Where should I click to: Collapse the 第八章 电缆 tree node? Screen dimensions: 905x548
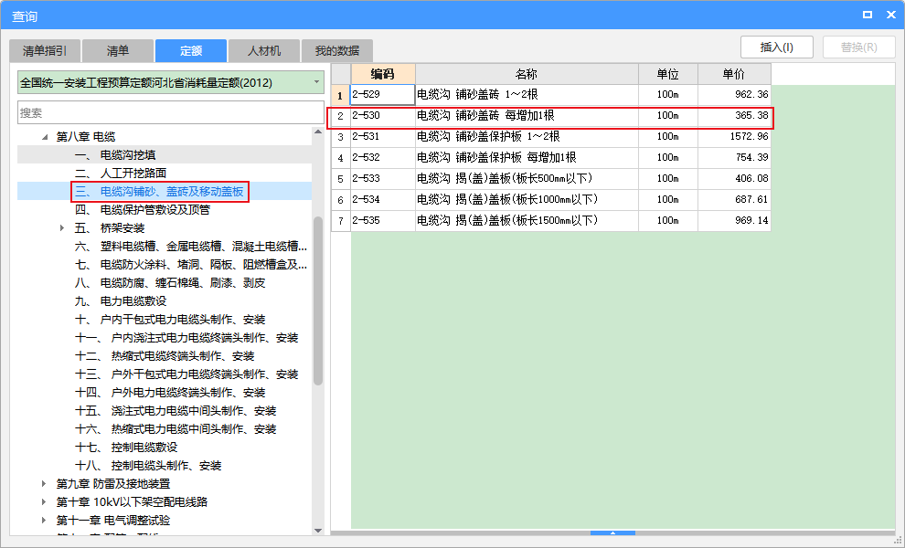coord(45,137)
